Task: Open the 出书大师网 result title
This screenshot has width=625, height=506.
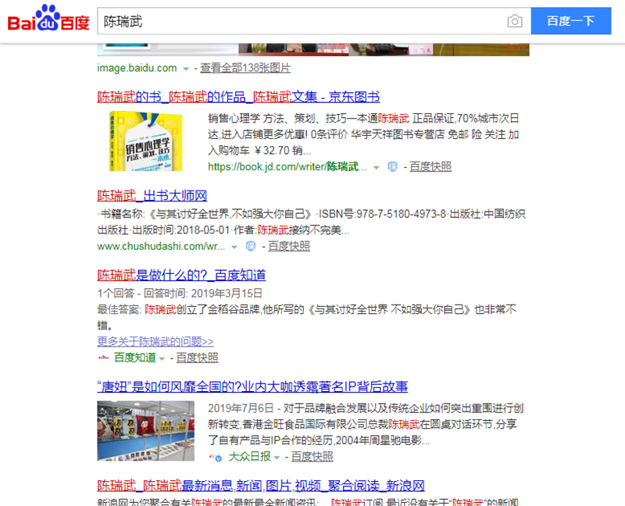Action: point(152,195)
